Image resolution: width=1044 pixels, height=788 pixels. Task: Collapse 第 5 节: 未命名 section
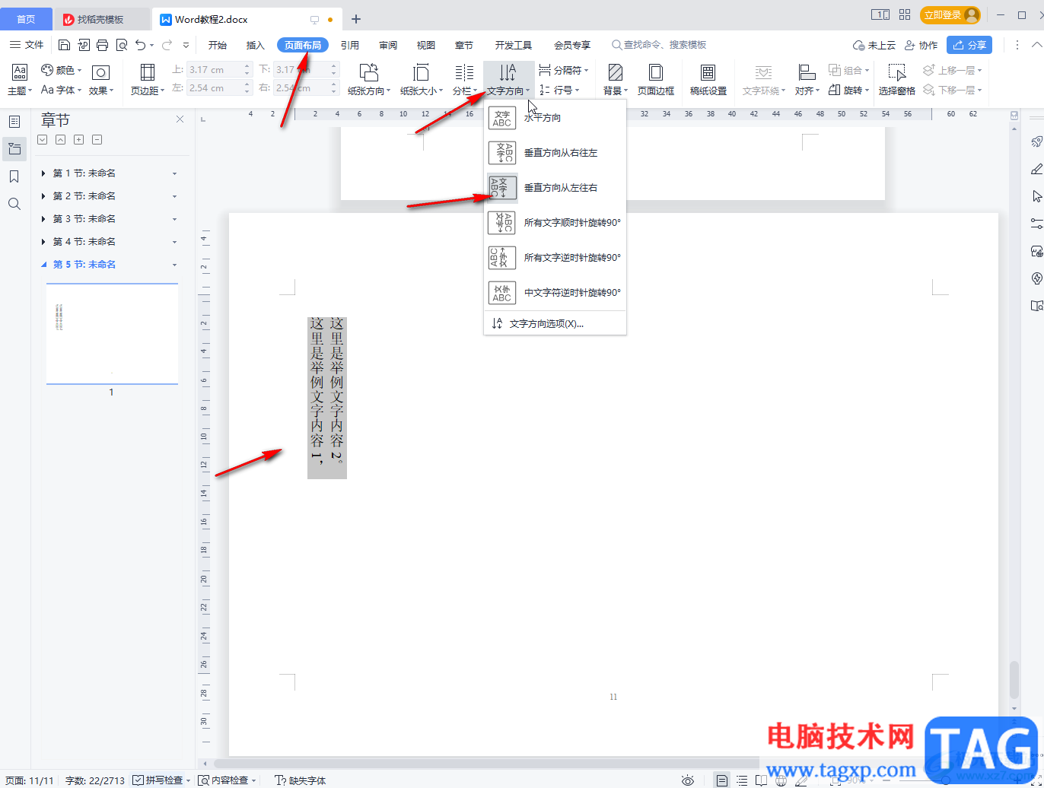click(x=43, y=265)
